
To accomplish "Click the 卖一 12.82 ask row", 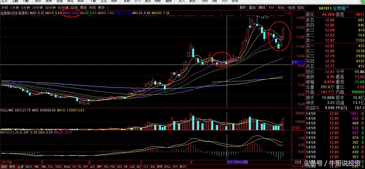I will tap(335, 40).
